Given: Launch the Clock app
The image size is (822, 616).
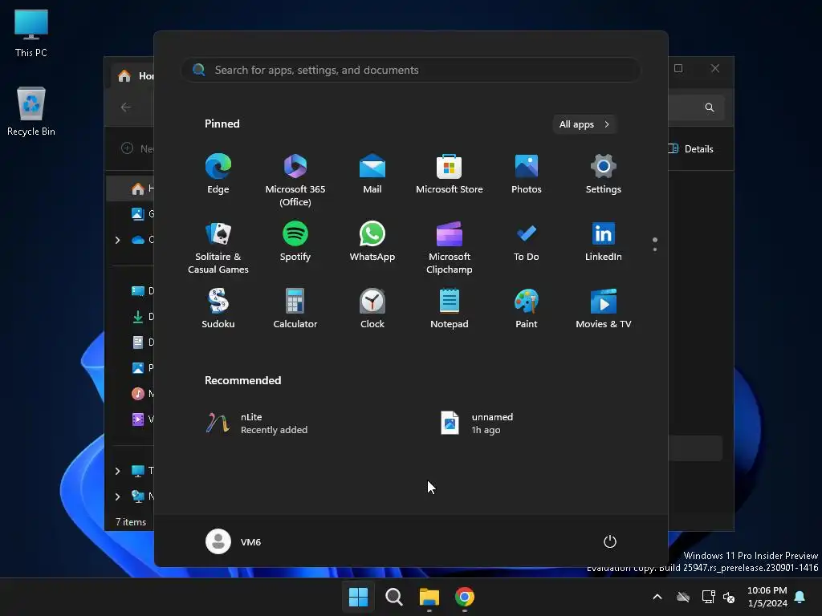Looking at the screenshot, I should [372, 309].
